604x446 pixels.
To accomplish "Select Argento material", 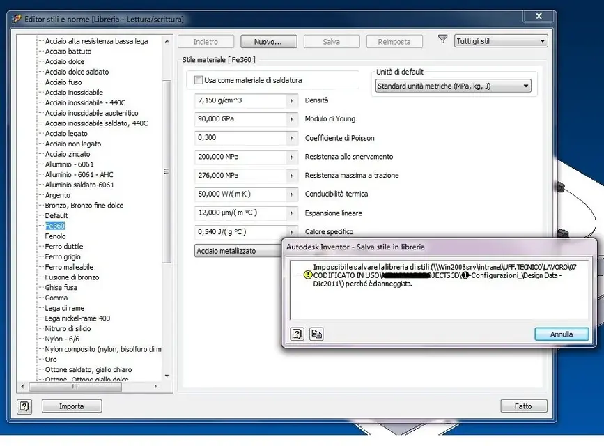I will [x=58, y=195].
